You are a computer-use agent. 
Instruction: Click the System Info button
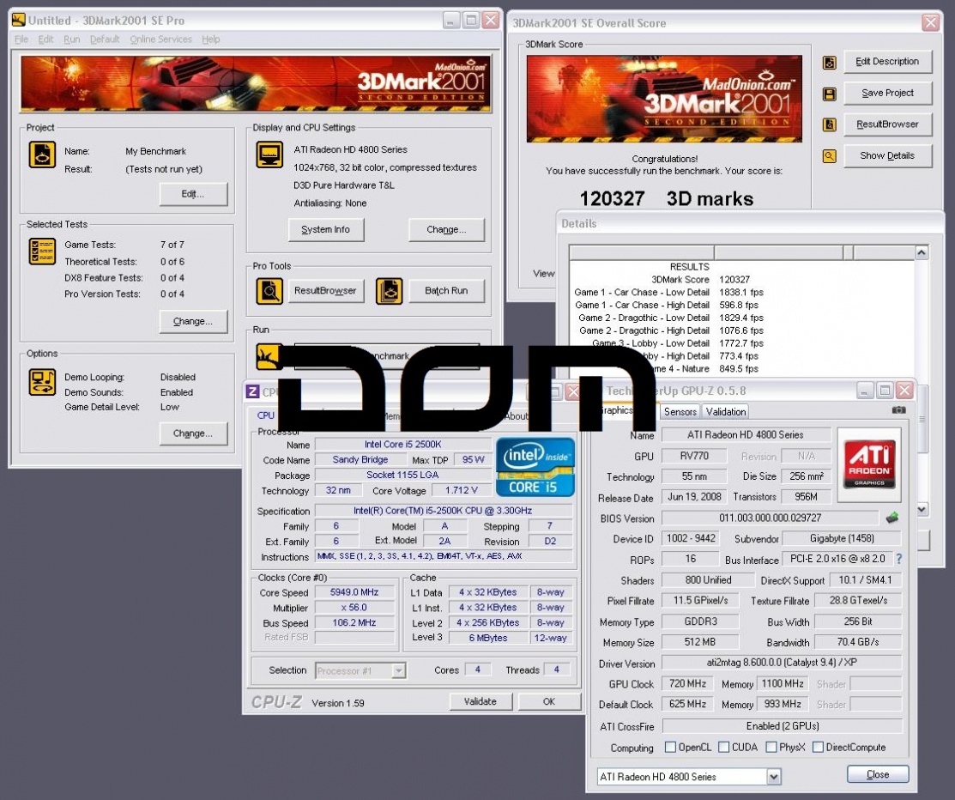coord(326,230)
